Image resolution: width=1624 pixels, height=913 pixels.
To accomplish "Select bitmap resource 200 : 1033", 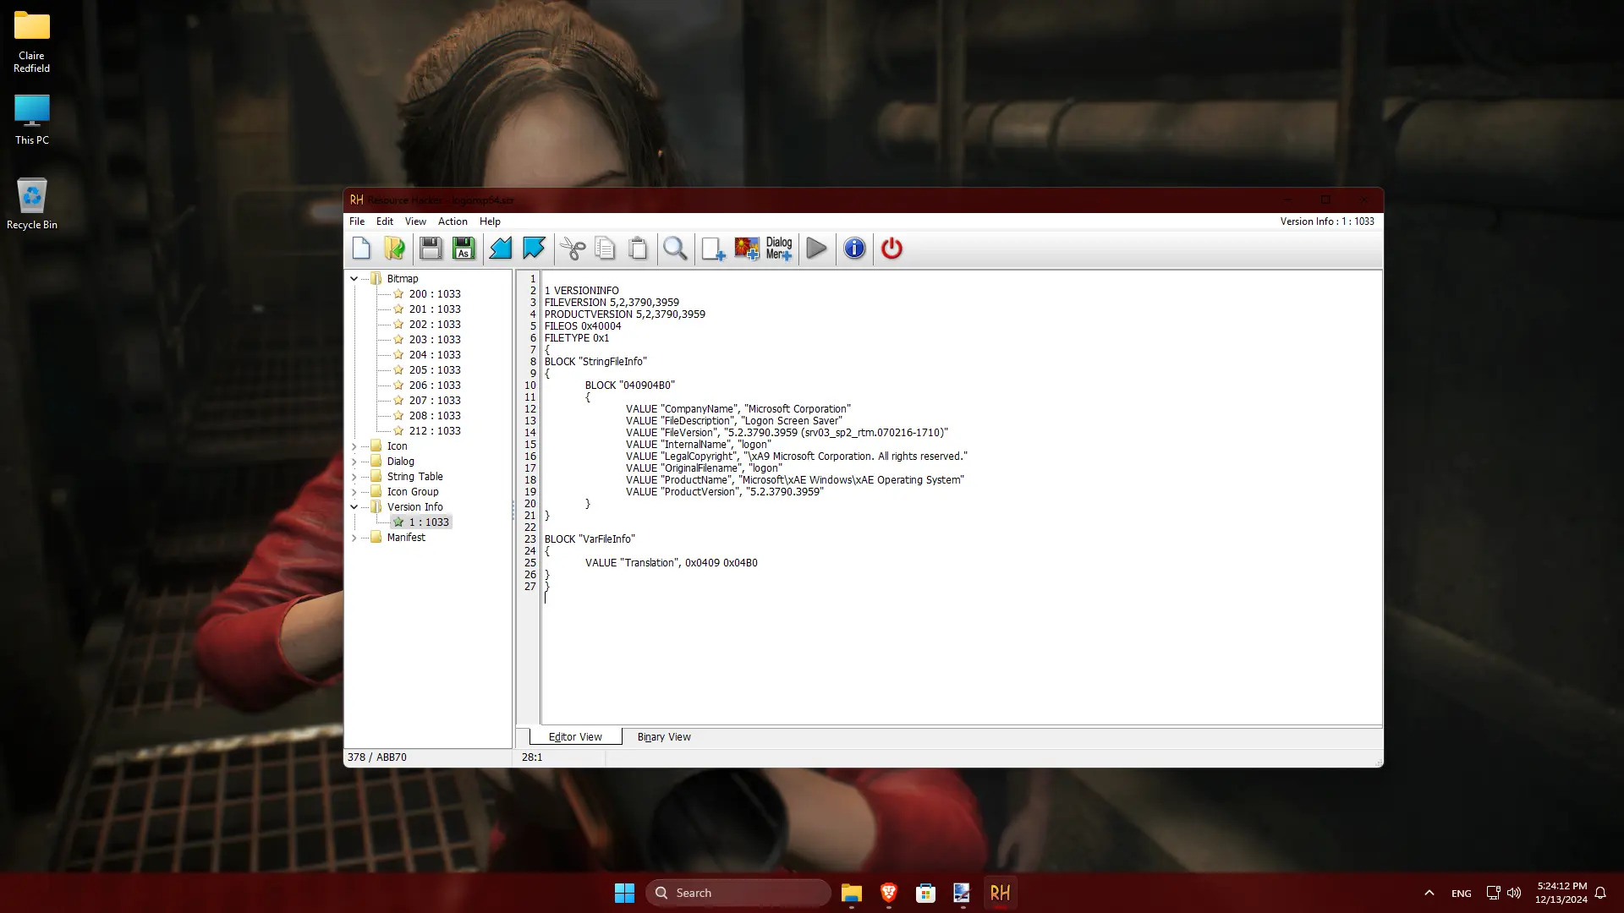I will 435,294.
